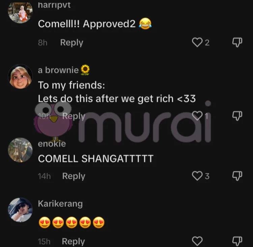The width and height of the screenshot is (253, 247).
Task: Visit the harripvt username link
Action: [54, 5]
